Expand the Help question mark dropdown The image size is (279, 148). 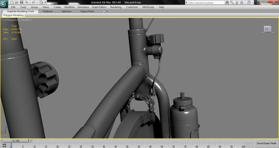[252, 2]
